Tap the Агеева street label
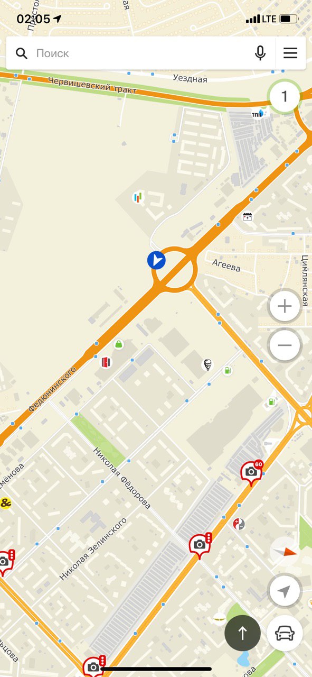Screen dimensions: 312x677 (226, 265)
